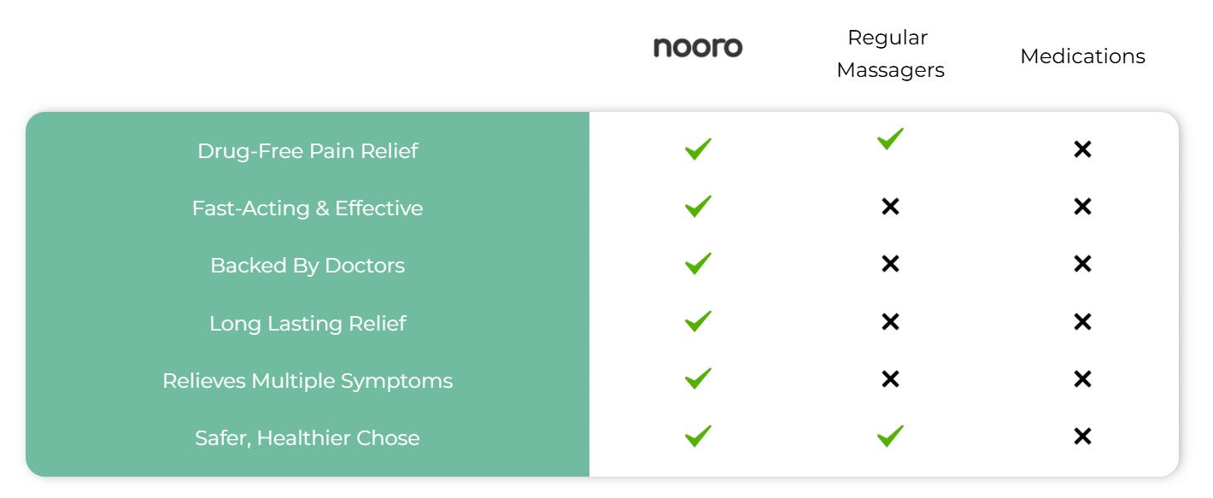Click Regular Massagers checkmark for Safer, Healthier Chose

(890, 436)
